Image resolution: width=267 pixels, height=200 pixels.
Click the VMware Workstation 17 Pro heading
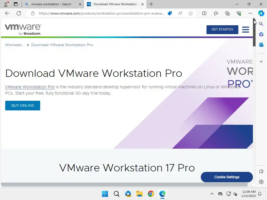click(x=127, y=168)
